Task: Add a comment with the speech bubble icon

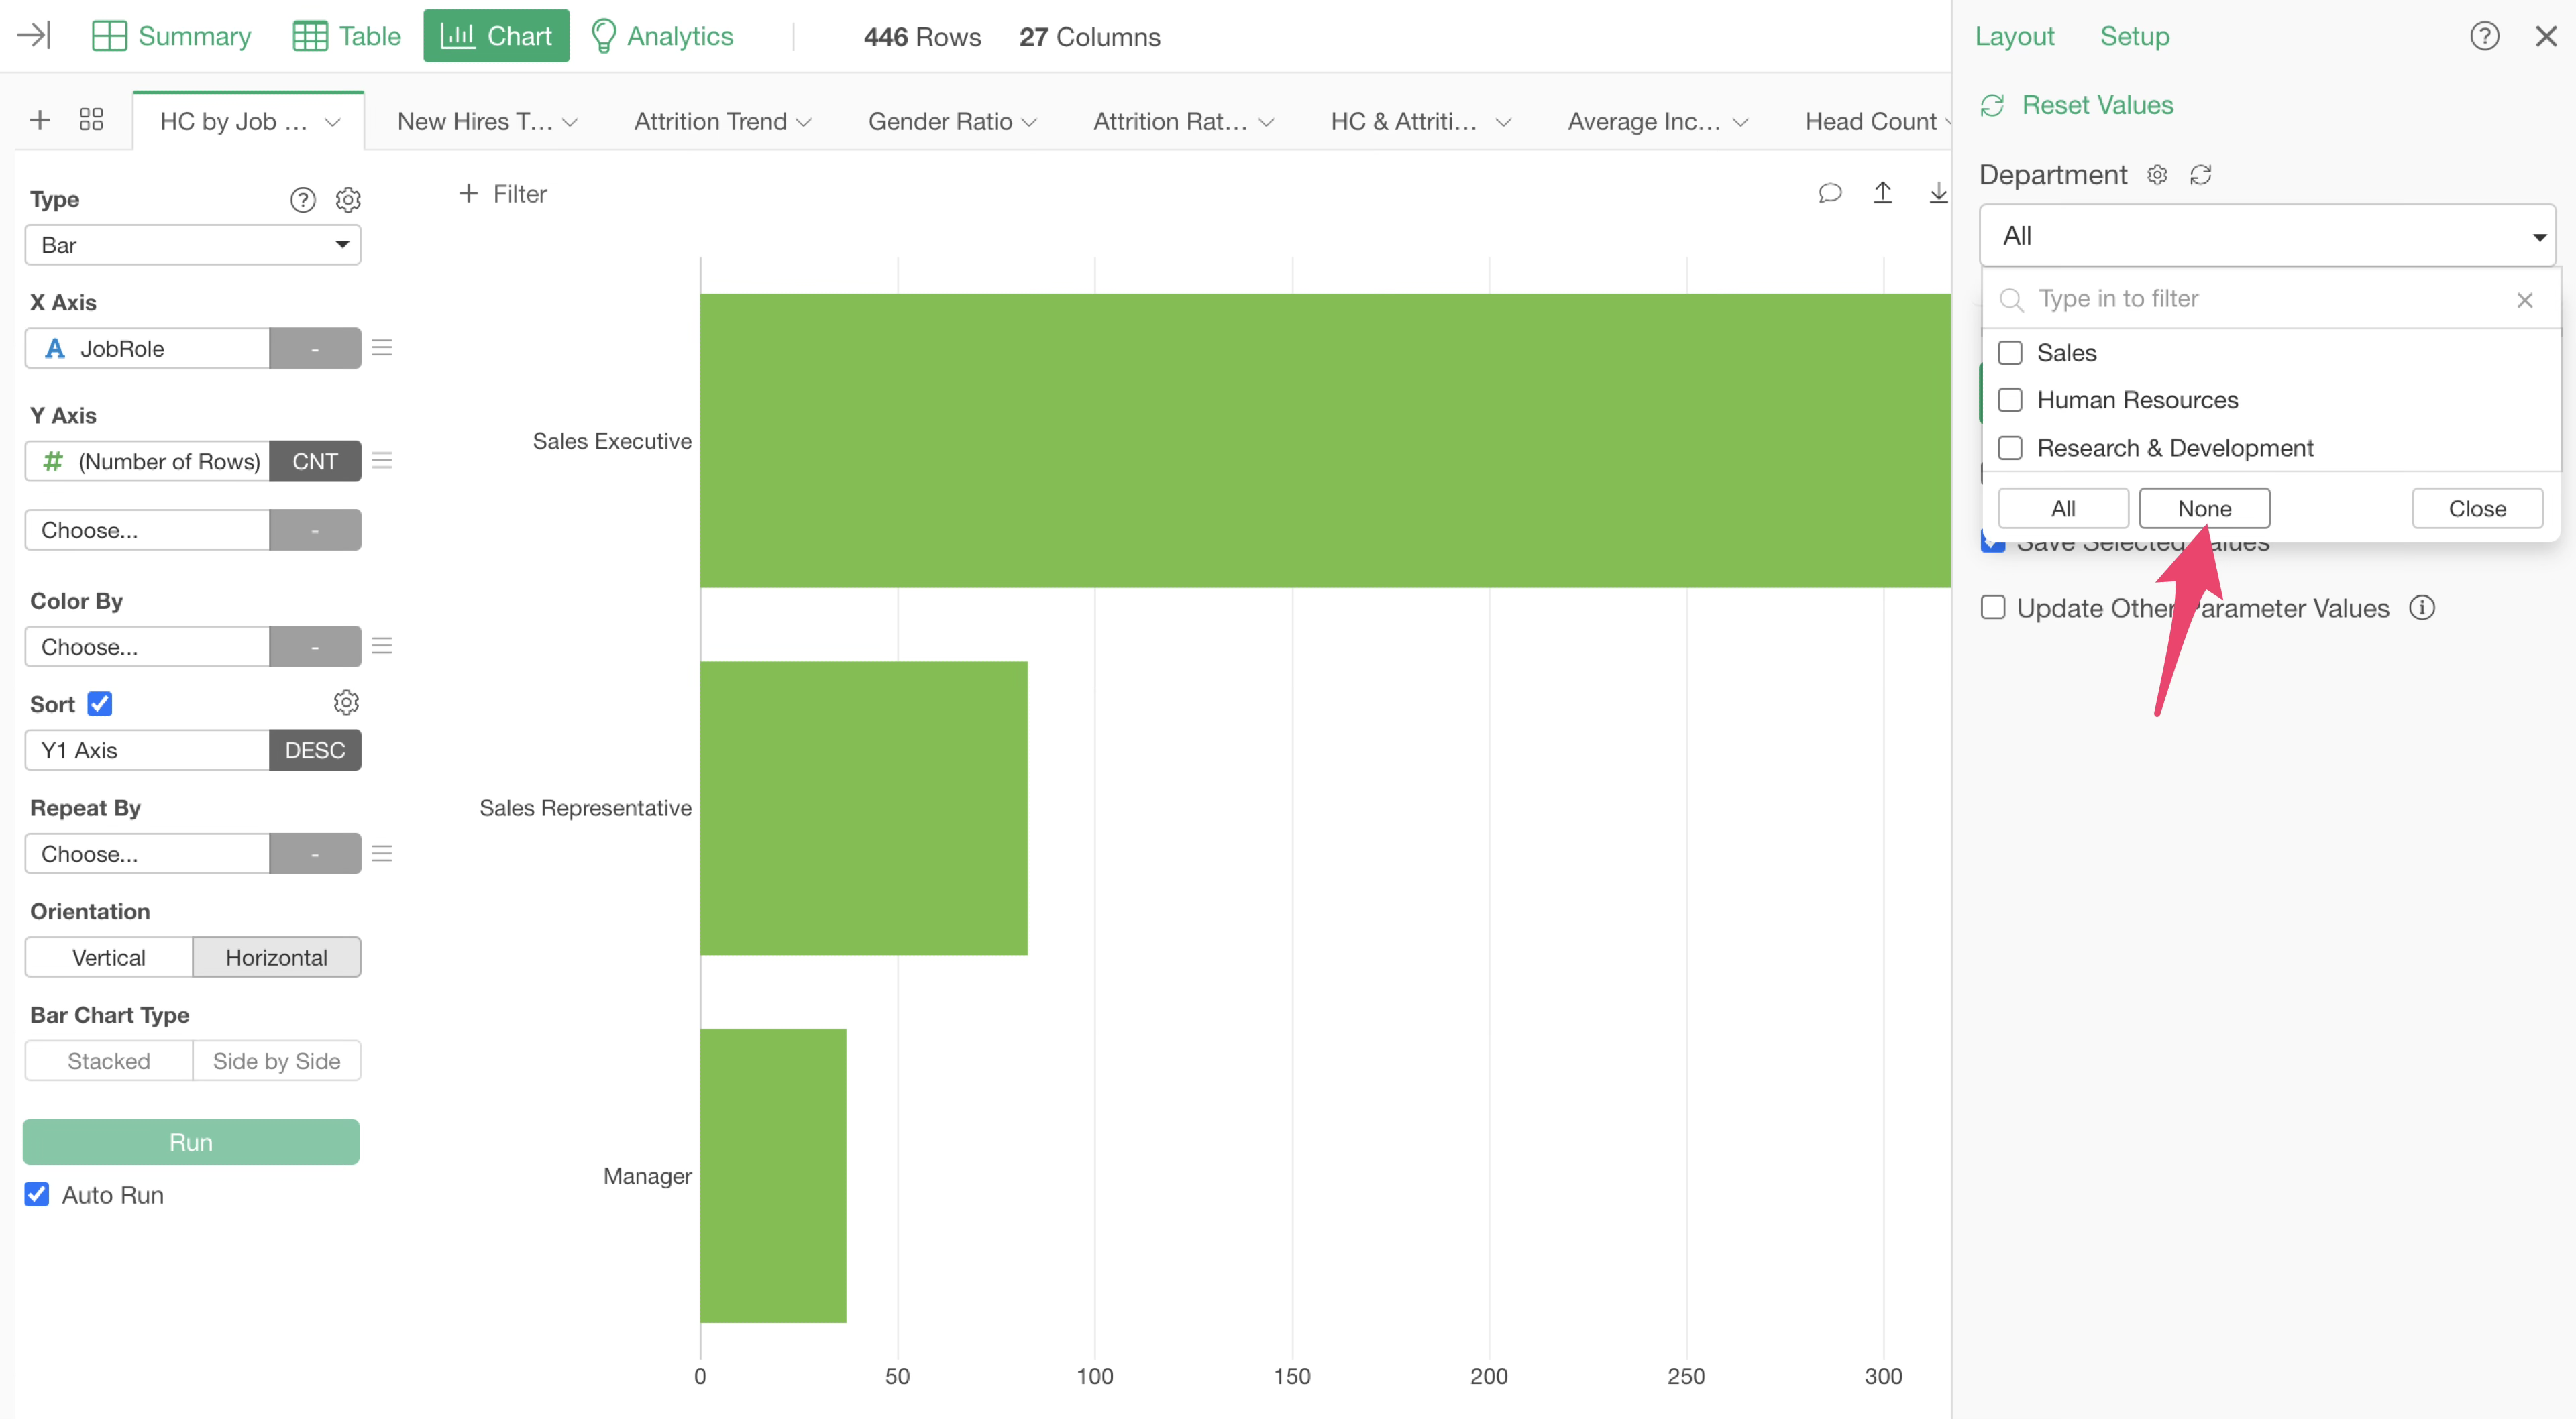Action: [x=1829, y=193]
